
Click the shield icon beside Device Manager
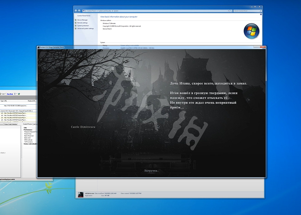click(76, 20)
